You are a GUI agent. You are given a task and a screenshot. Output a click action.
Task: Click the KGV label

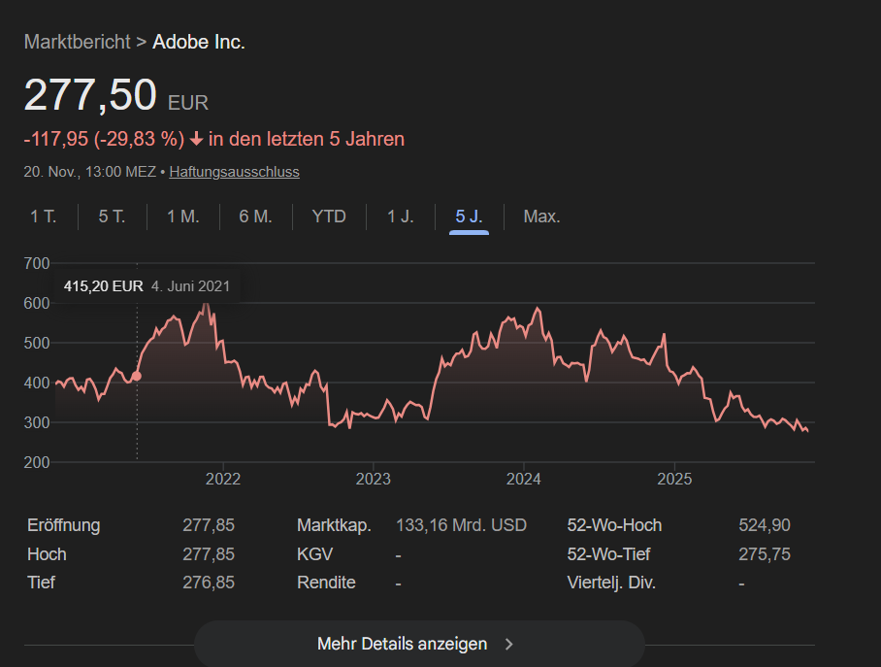tap(314, 554)
